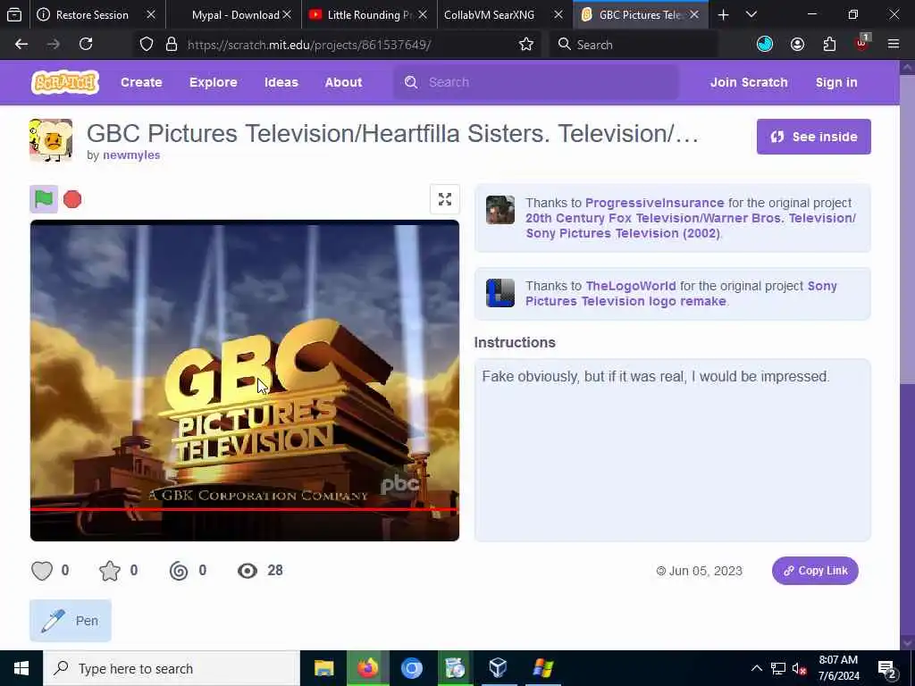Enter fullscreen mode for the project player
The image size is (915, 686).
(445, 199)
